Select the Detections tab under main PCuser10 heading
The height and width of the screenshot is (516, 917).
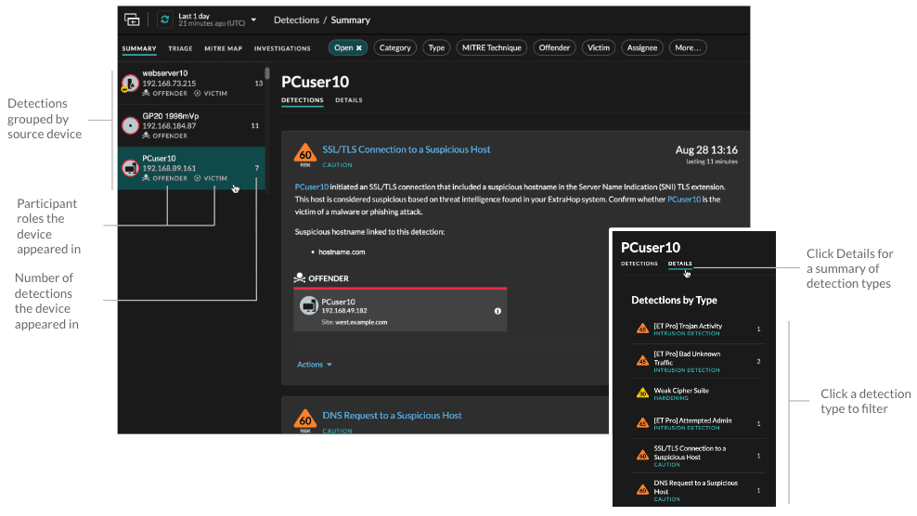(303, 100)
